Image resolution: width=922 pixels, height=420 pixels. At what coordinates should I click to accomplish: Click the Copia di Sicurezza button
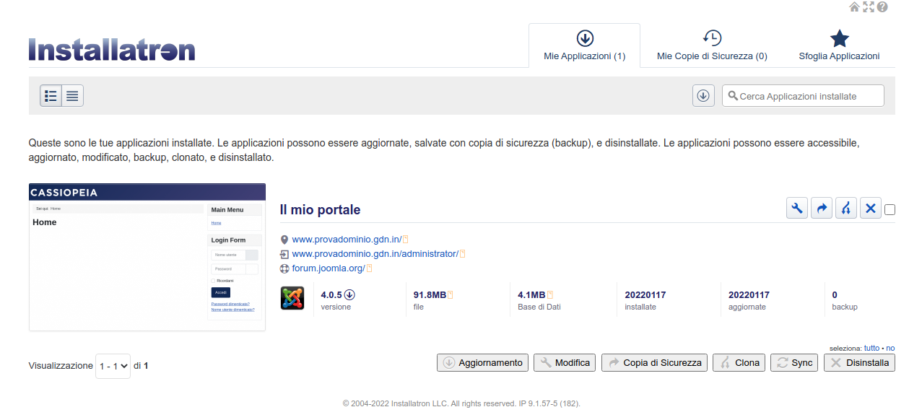coord(654,363)
